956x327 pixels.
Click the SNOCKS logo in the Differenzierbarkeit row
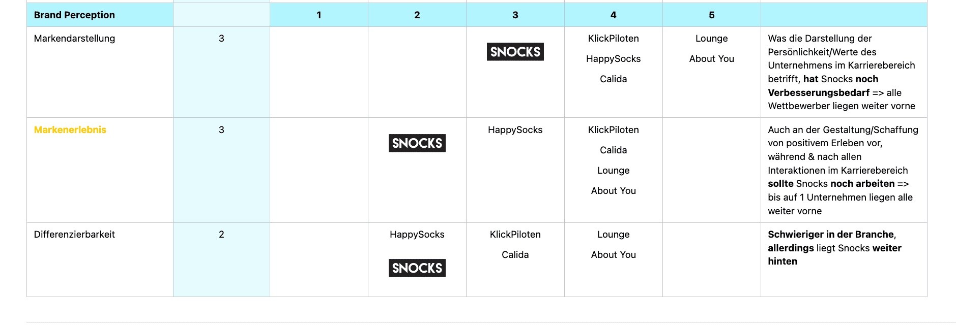pos(417,268)
